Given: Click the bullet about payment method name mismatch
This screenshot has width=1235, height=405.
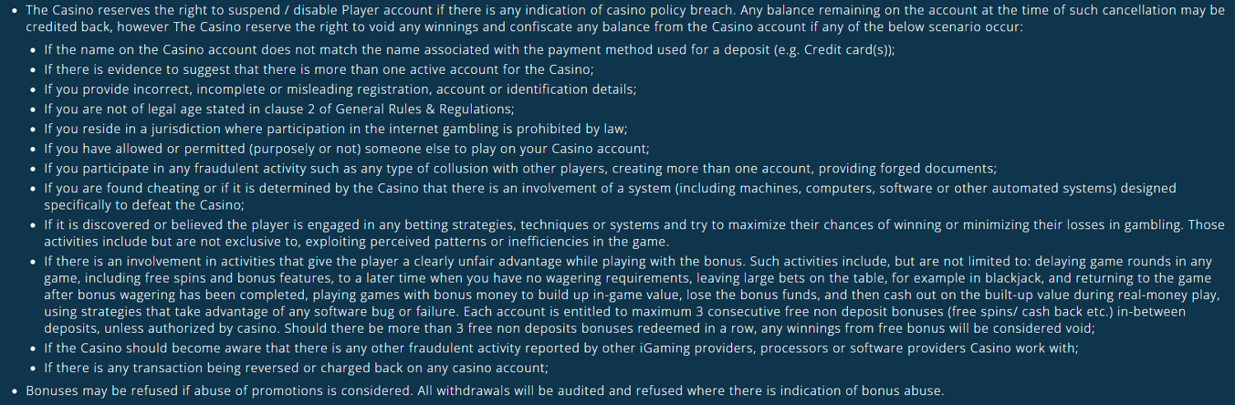Looking at the screenshot, I should coord(412,49).
